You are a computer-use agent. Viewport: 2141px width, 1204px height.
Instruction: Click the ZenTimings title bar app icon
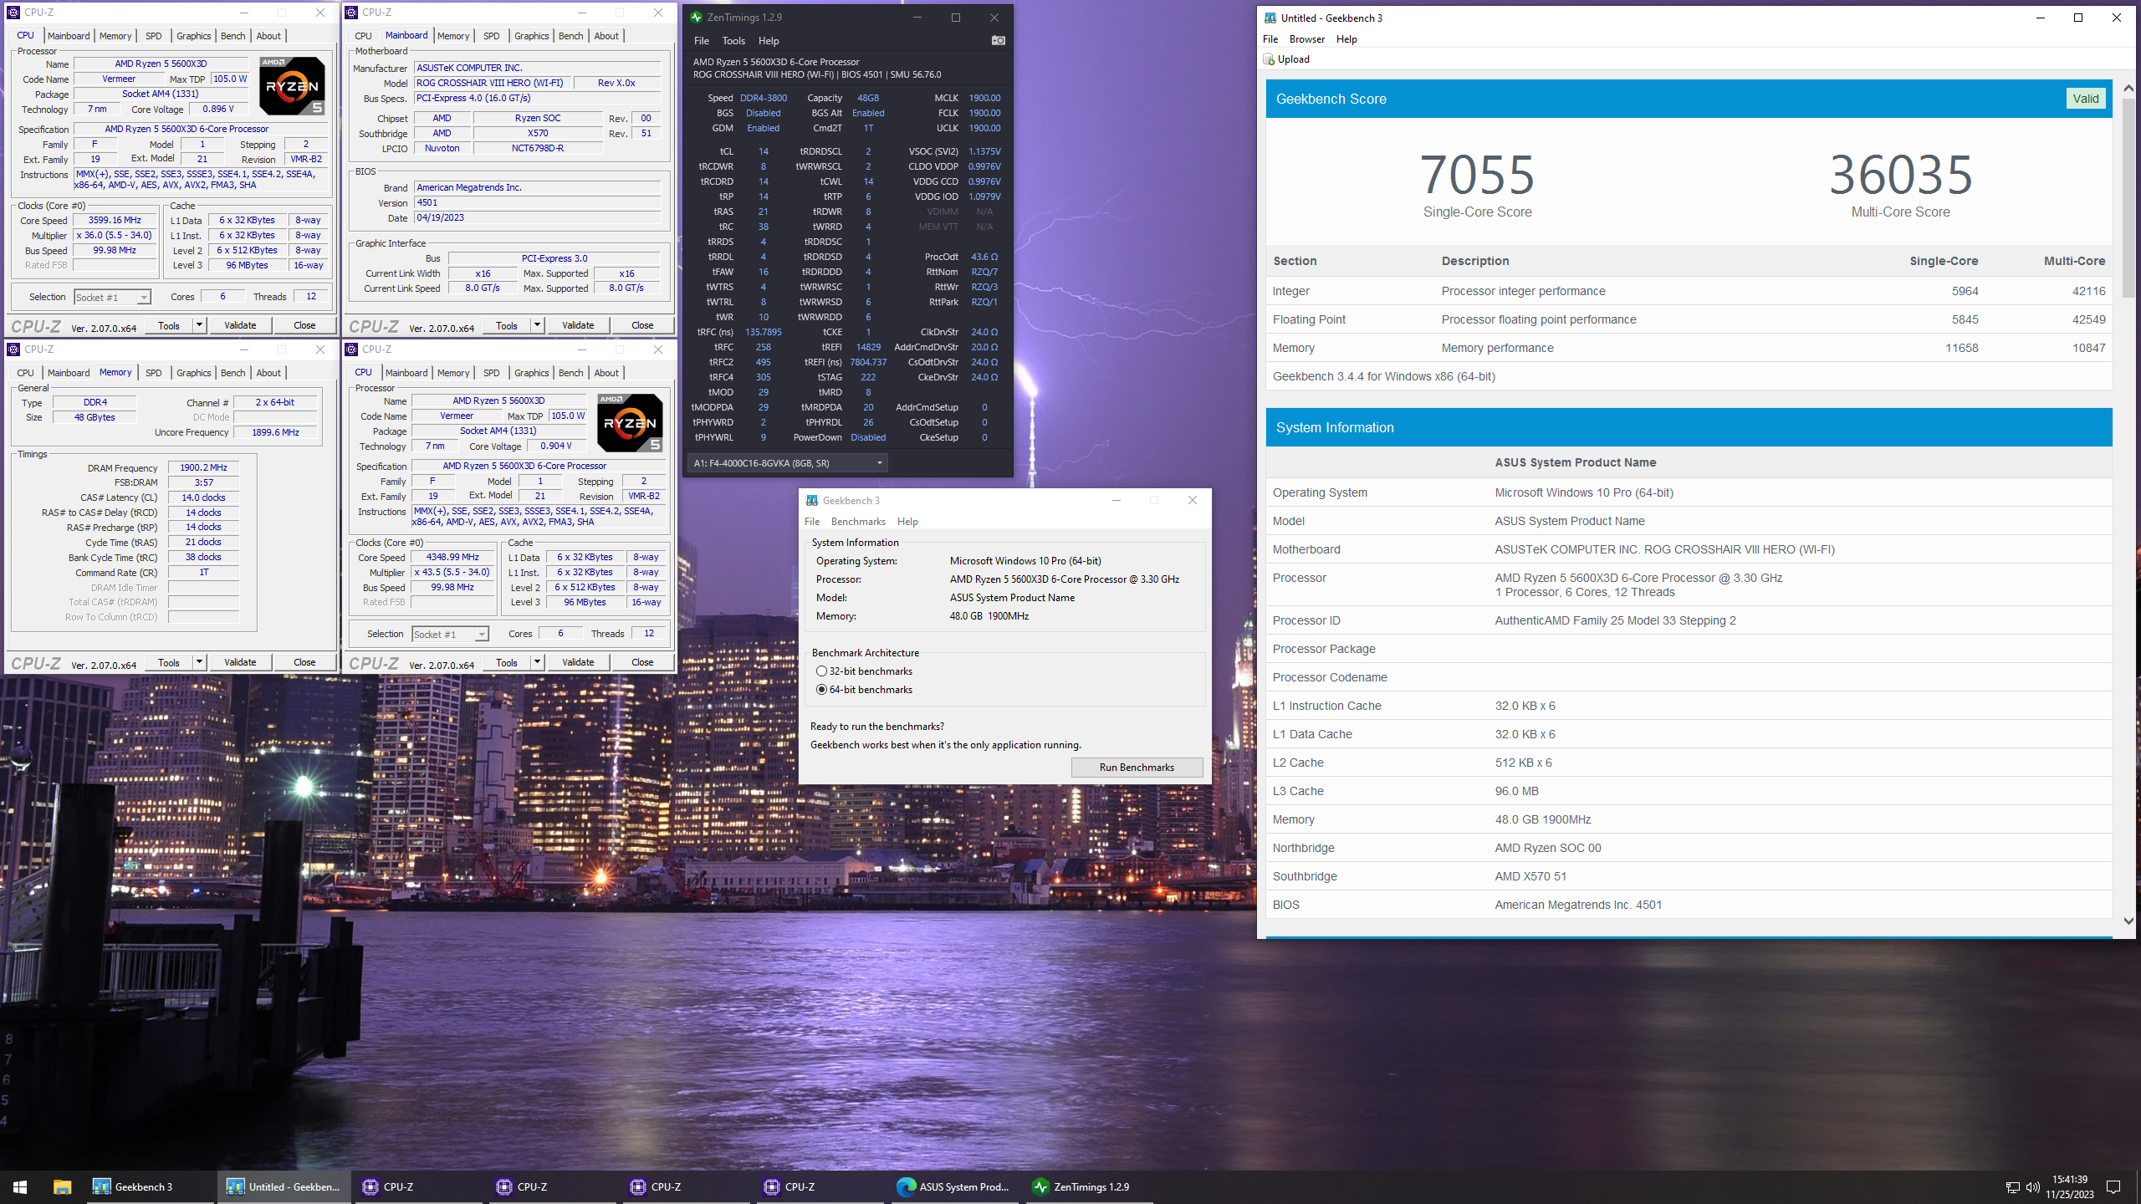tap(696, 18)
